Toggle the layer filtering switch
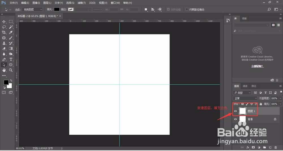 [x=282, y=92]
